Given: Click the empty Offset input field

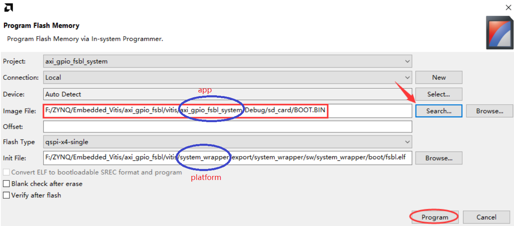Looking at the screenshot, I should point(227,127).
